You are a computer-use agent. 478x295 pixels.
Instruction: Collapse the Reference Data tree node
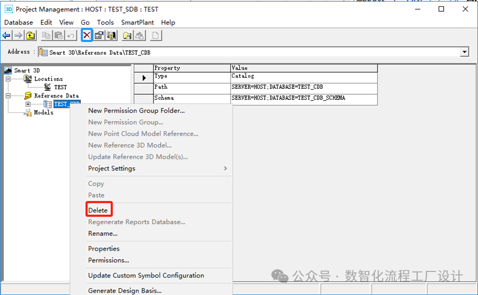tap(8, 96)
